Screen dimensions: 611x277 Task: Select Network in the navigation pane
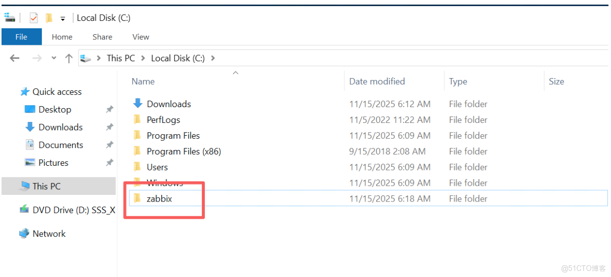pos(49,234)
